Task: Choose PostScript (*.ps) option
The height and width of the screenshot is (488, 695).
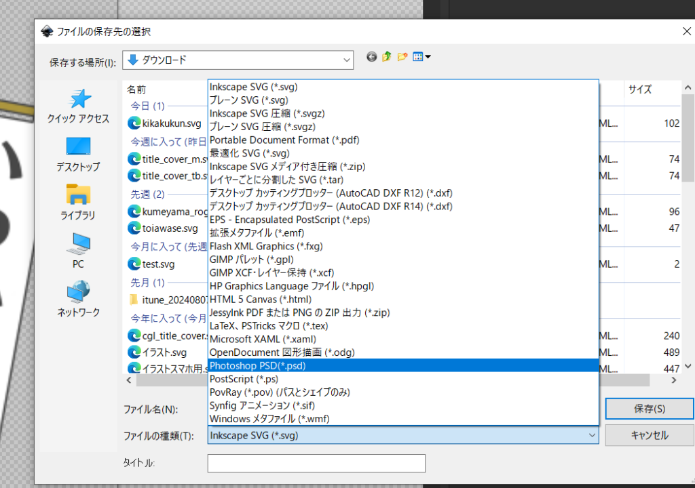Action: coord(403,379)
